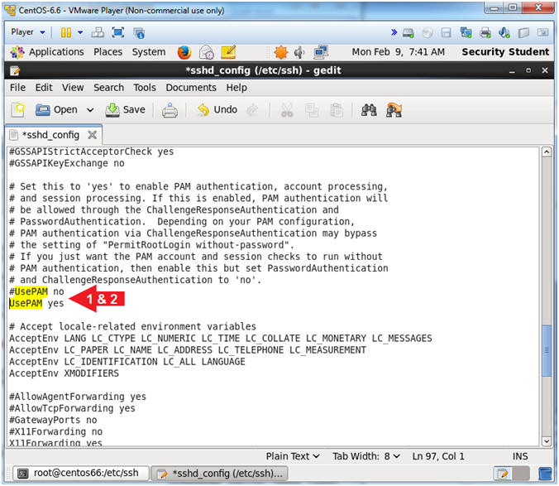This screenshot has width=559, height=486.
Task: Launch Firefox from the panel
Action: [x=184, y=52]
